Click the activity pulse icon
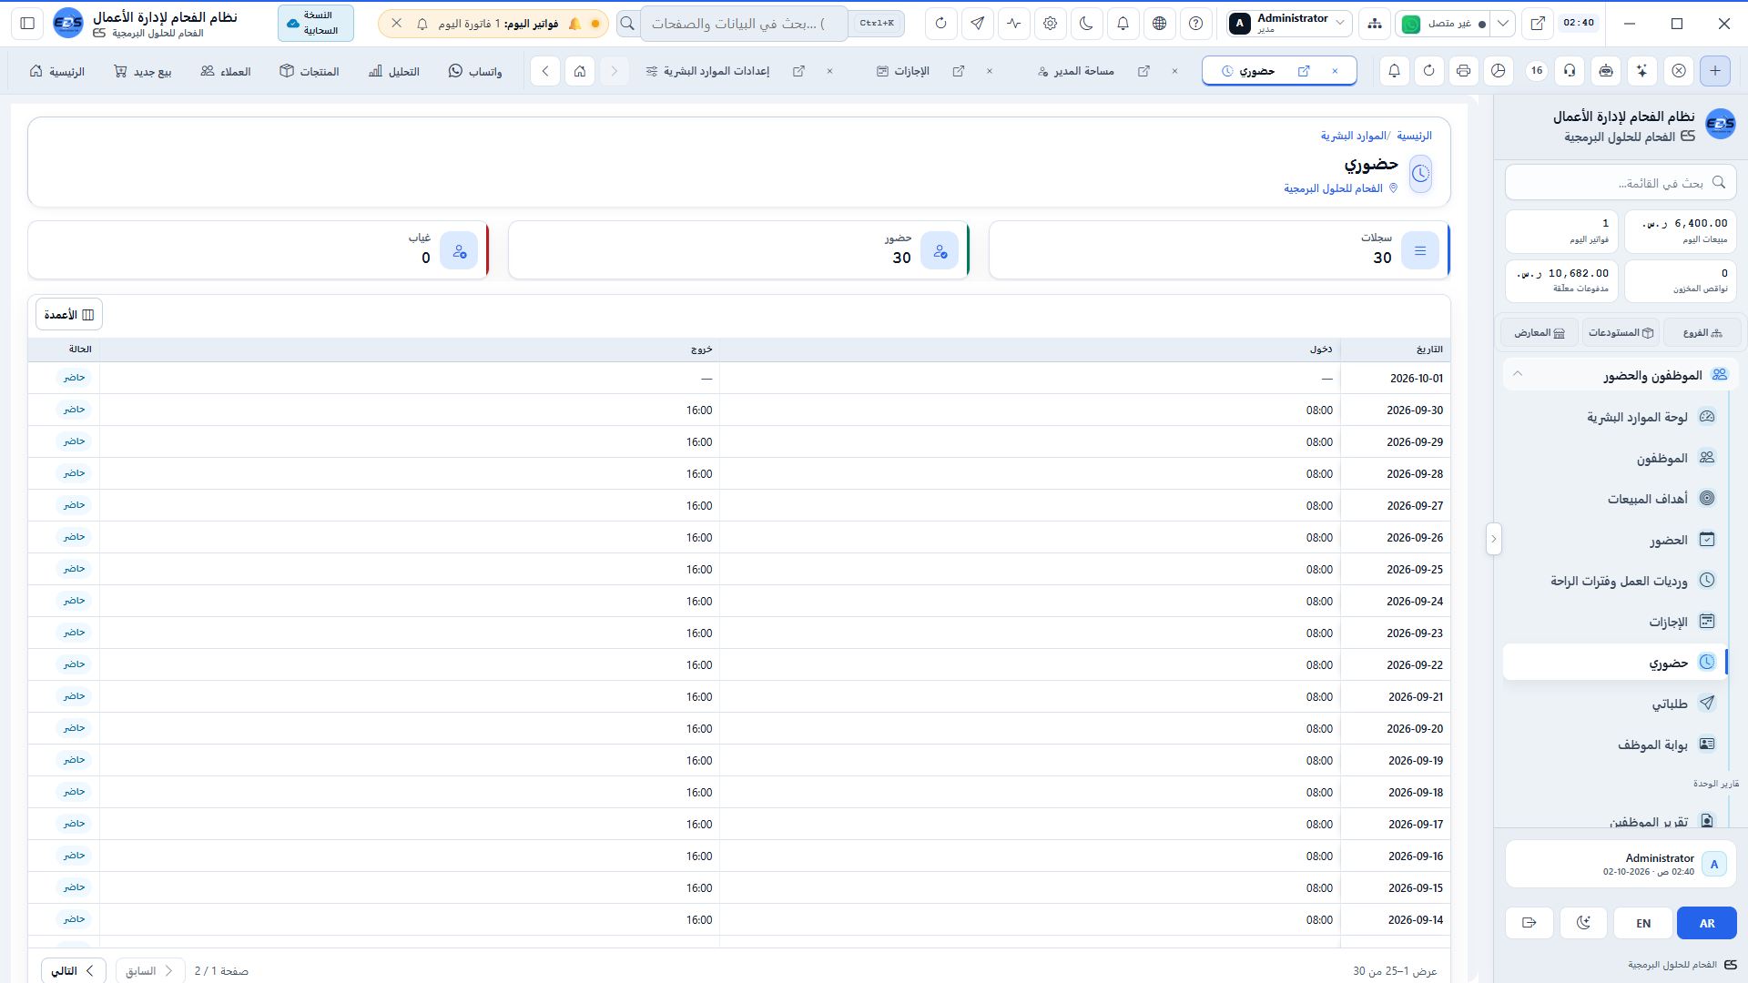The image size is (1748, 983). 1013,24
